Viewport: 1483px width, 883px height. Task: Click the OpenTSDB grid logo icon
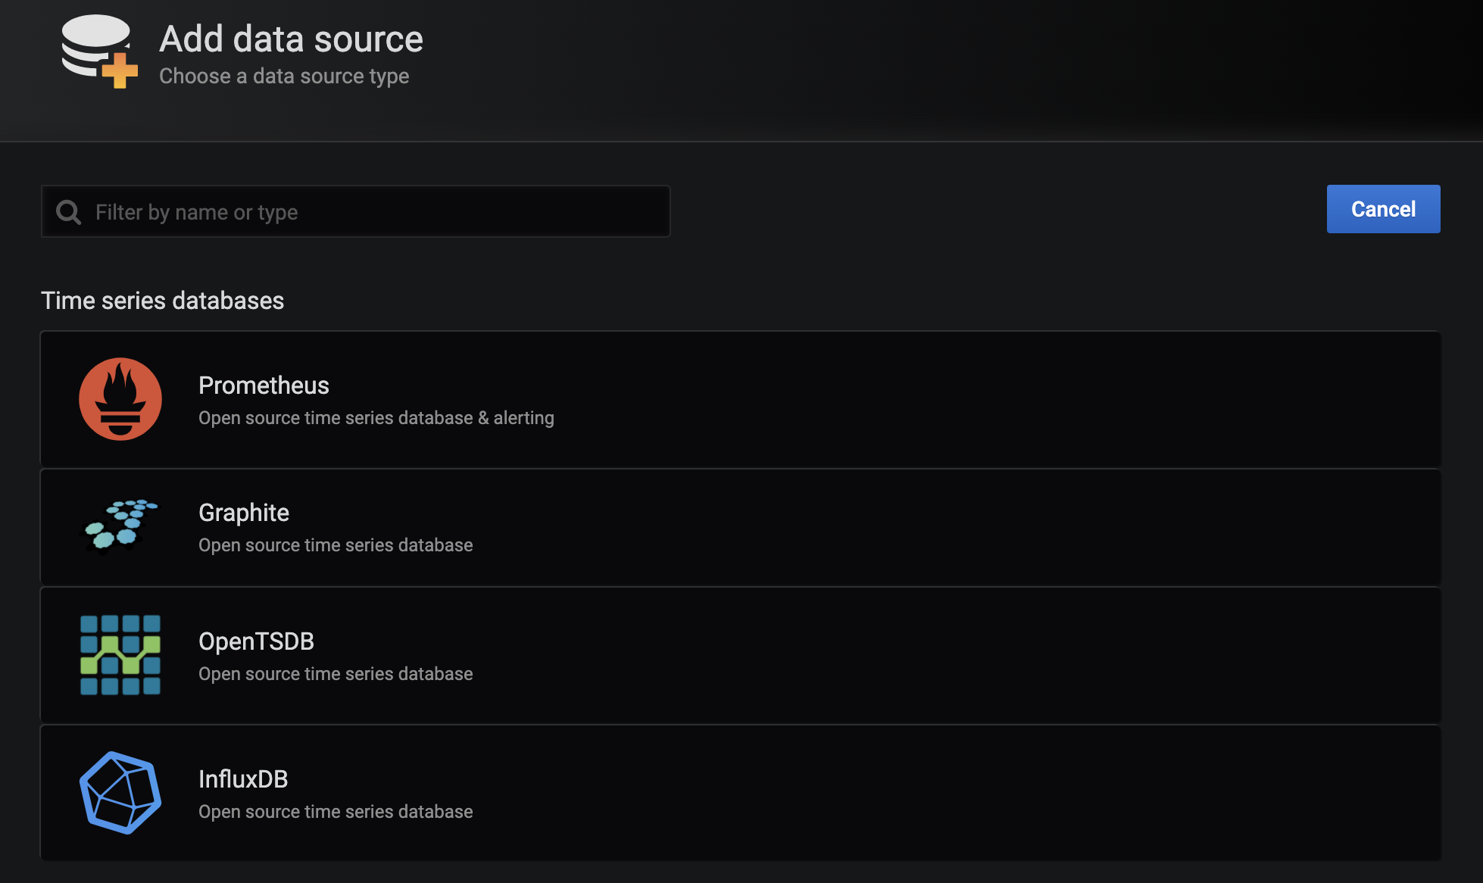120,655
